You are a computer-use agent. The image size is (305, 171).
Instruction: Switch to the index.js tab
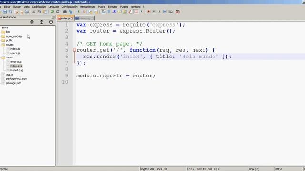tap(65, 19)
